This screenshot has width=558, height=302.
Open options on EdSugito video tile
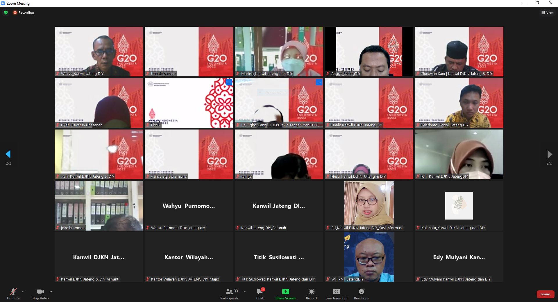[x=319, y=82]
